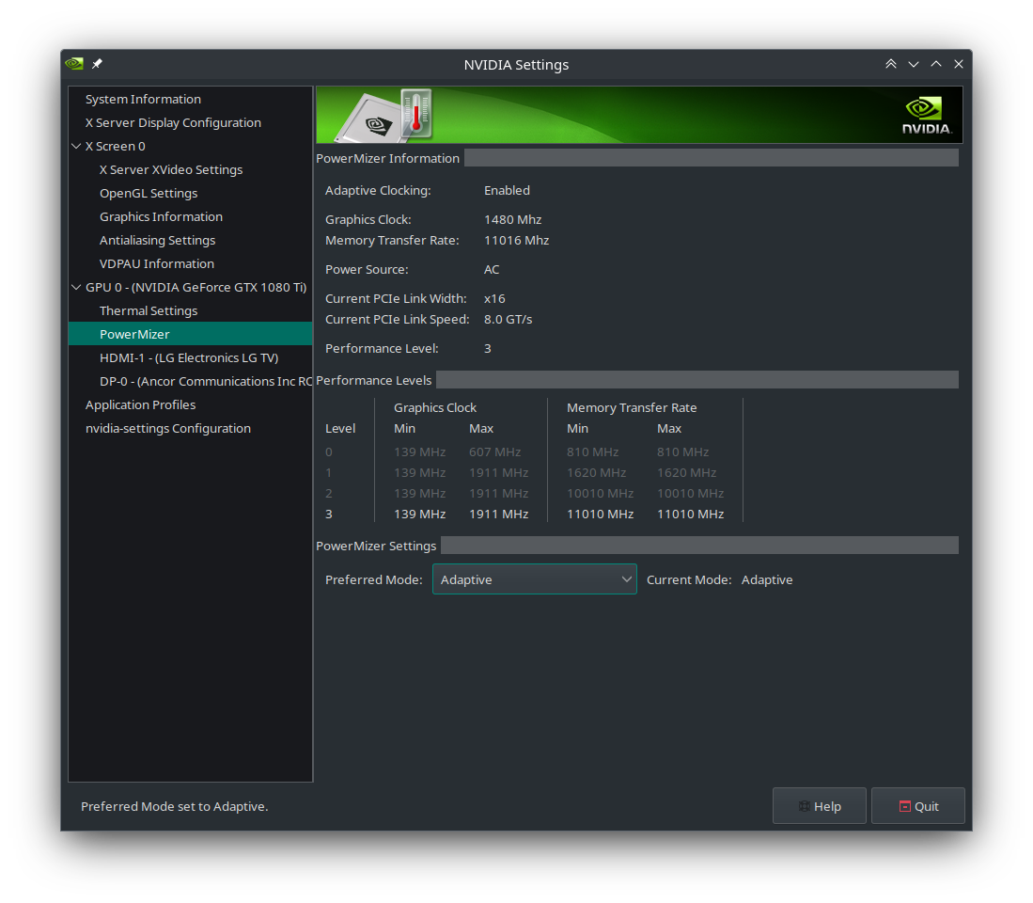Select X Screen 0 in the sidebar

pyautogui.click(x=116, y=147)
